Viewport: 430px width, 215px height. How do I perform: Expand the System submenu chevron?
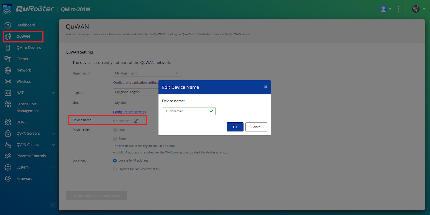[53, 167]
